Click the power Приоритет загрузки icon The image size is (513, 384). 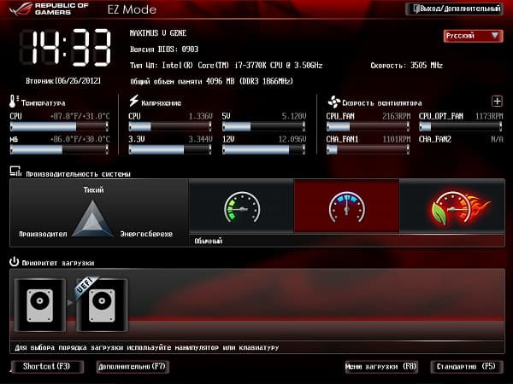(14, 262)
